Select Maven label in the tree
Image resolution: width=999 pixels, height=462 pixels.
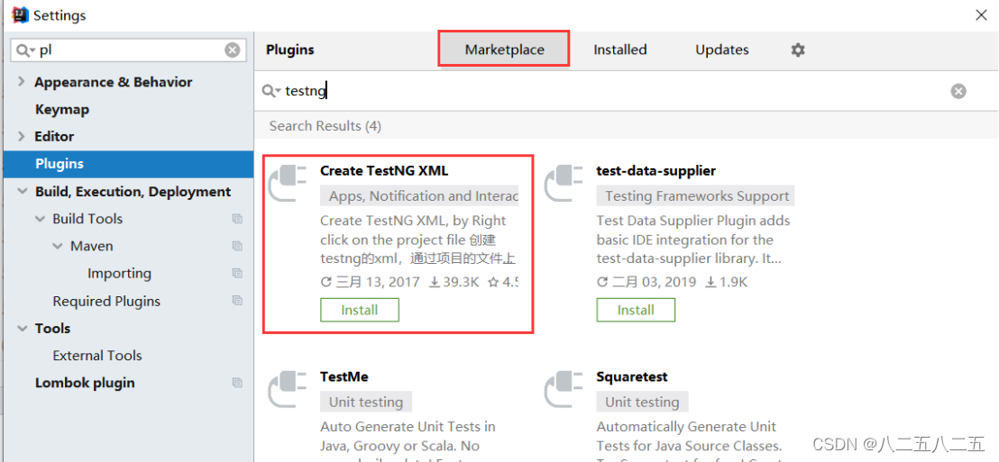click(92, 246)
